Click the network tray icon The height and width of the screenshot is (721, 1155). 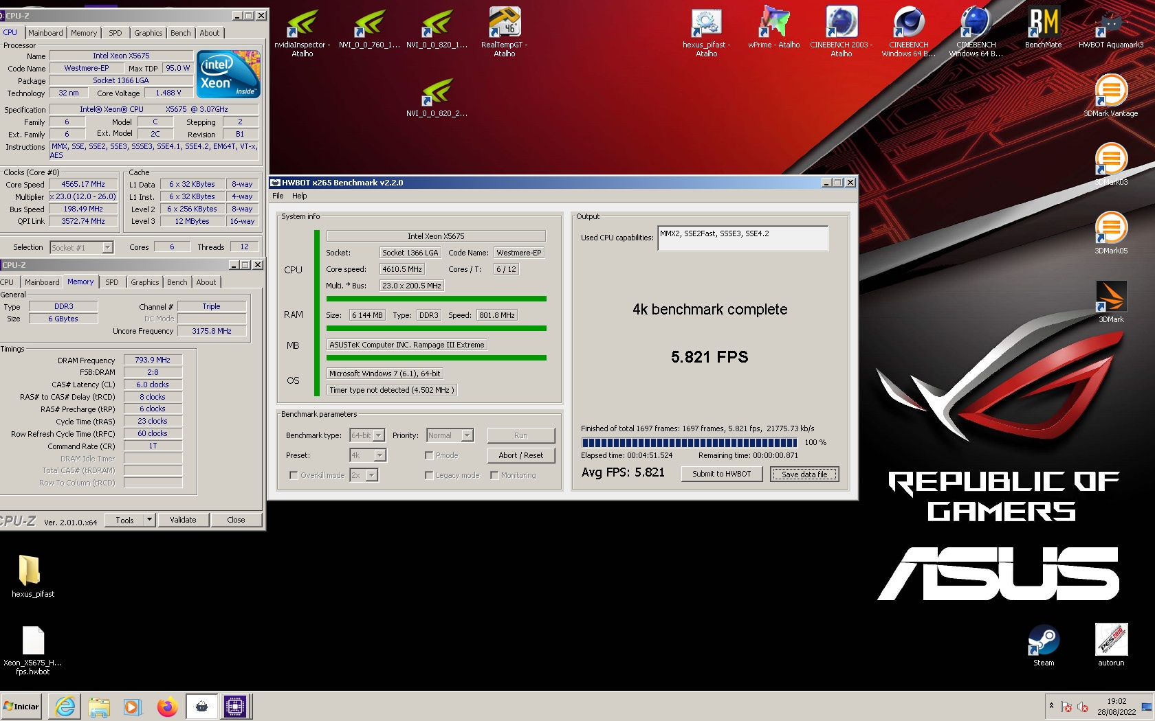[x=1066, y=707]
